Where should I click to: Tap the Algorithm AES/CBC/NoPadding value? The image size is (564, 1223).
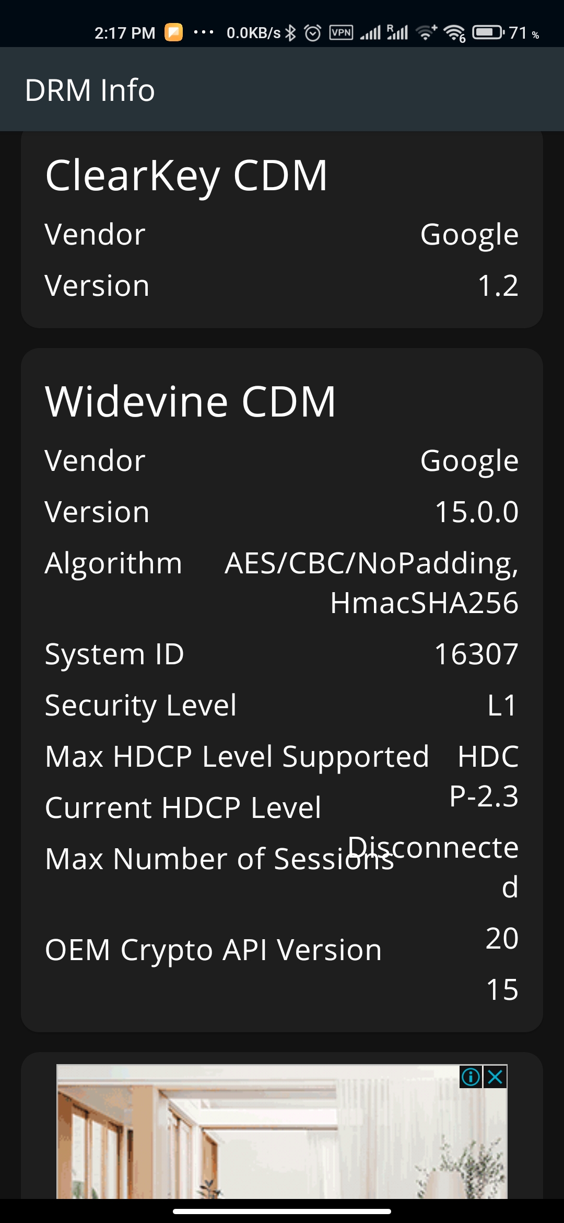[371, 583]
